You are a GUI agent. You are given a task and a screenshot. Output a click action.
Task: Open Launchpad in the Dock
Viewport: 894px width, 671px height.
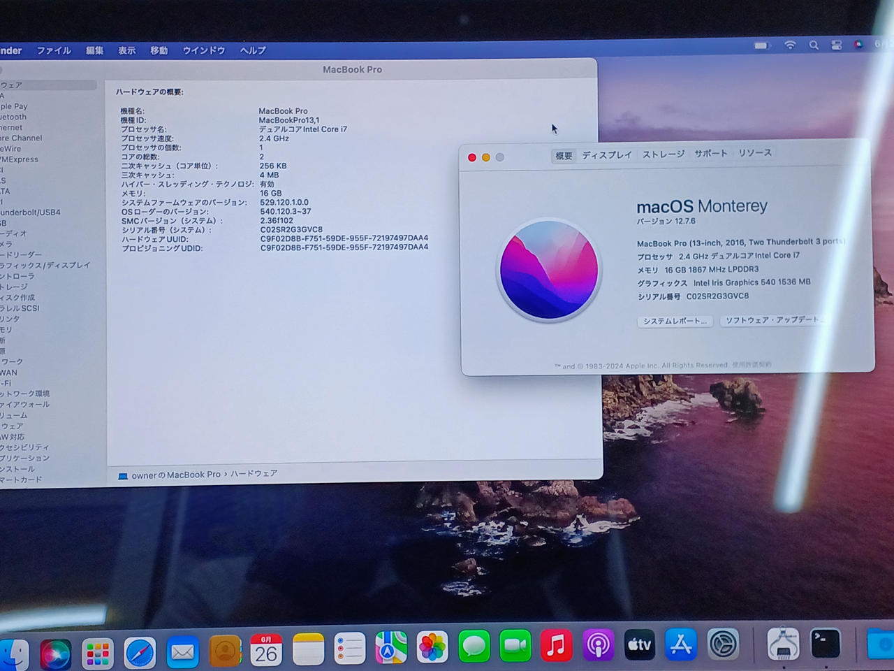tap(97, 654)
